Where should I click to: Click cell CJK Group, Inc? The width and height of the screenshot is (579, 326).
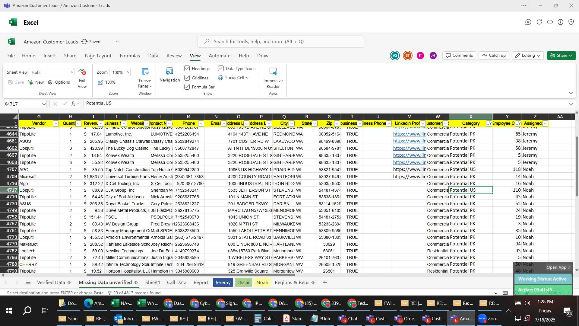(x=127, y=190)
